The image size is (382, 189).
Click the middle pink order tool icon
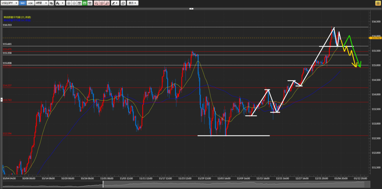[102, 3]
